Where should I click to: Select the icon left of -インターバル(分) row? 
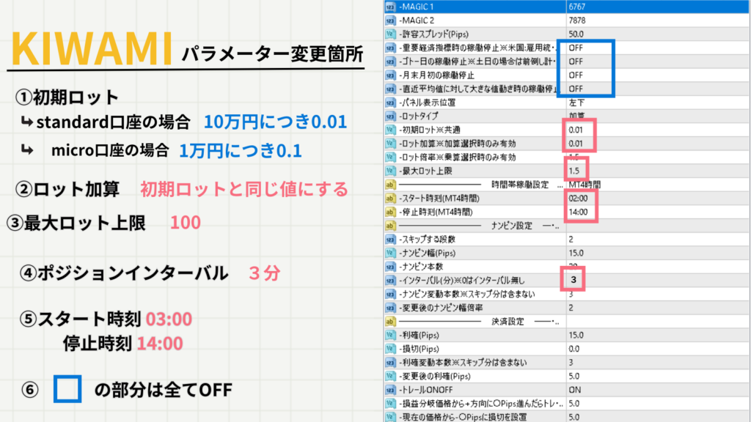click(x=390, y=281)
